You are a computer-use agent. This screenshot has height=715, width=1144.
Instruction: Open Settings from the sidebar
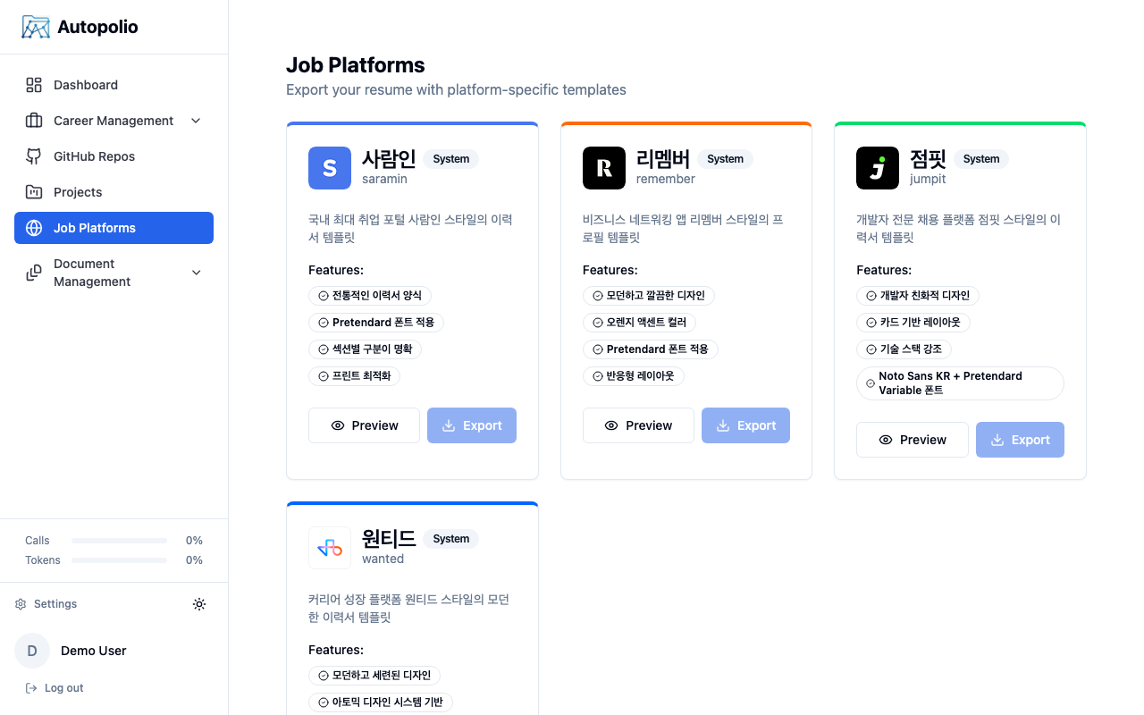[46, 604]
